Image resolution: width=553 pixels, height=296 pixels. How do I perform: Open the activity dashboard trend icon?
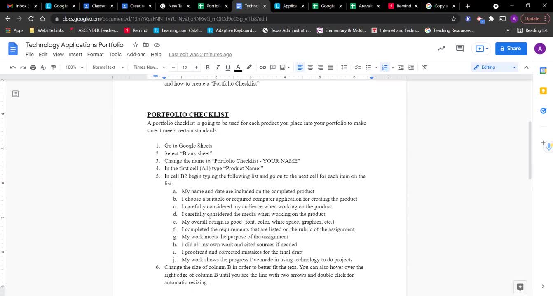441,49
